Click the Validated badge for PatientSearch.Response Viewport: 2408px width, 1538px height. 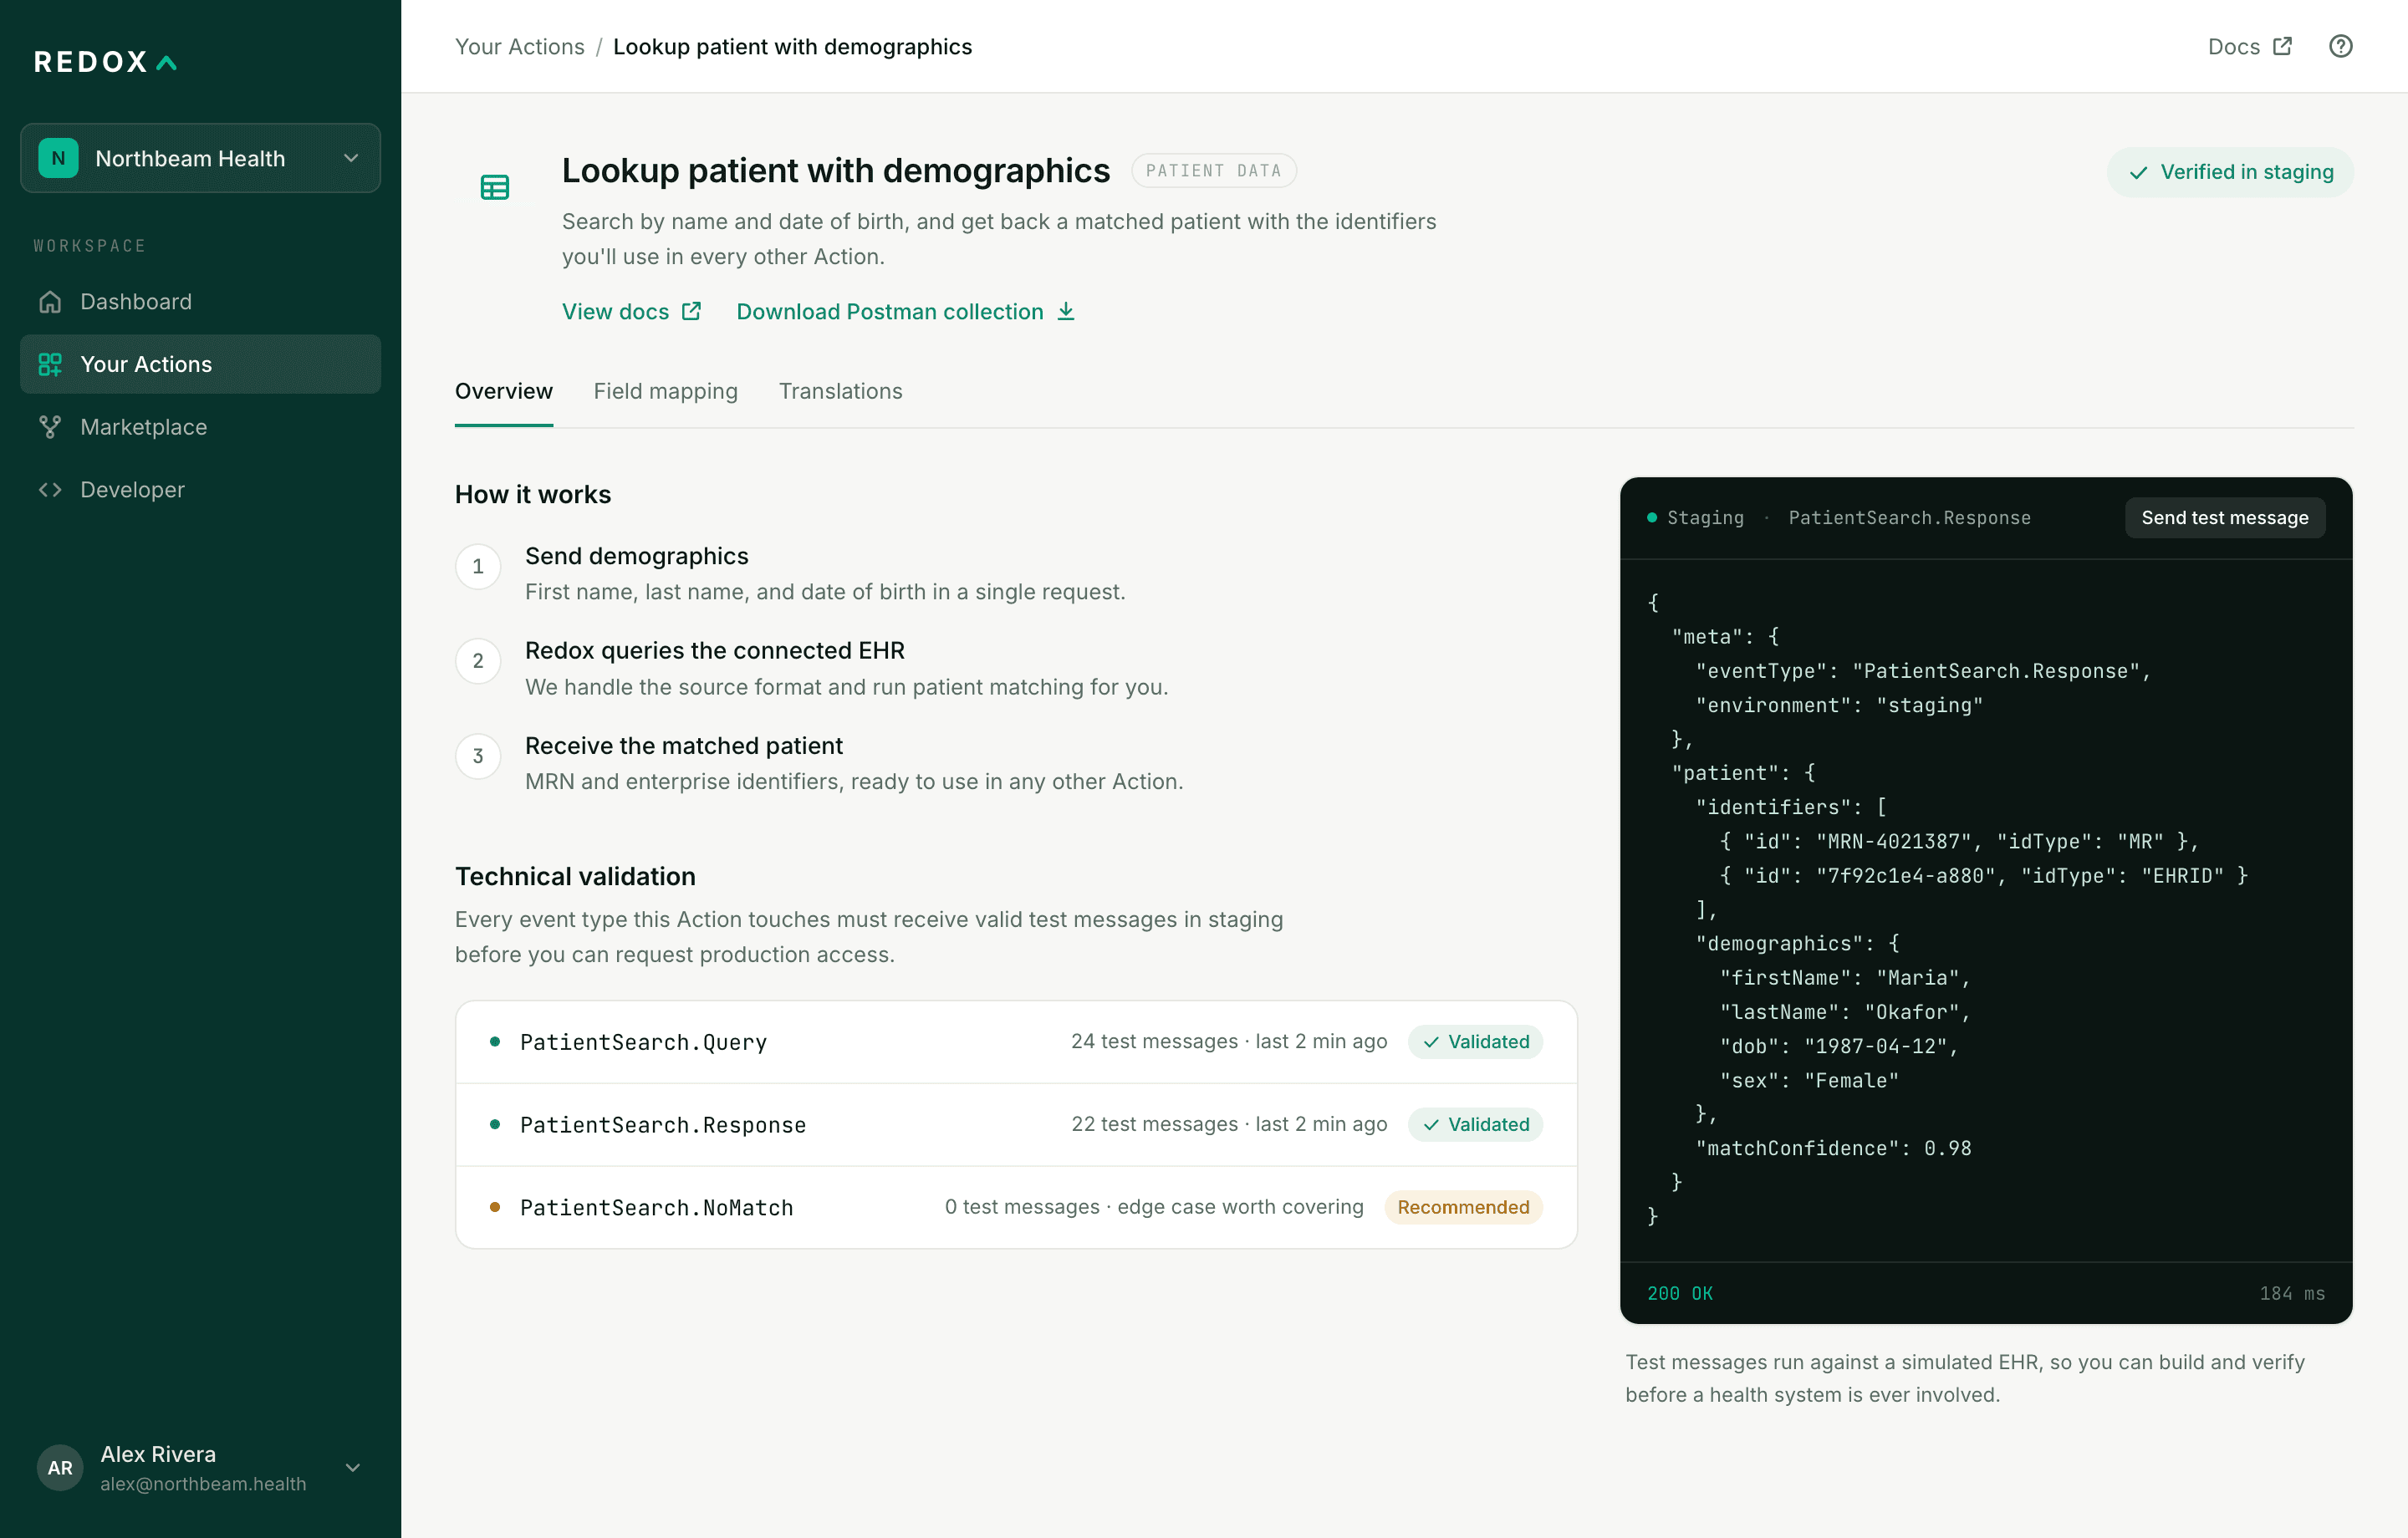click(1475, 1125)
